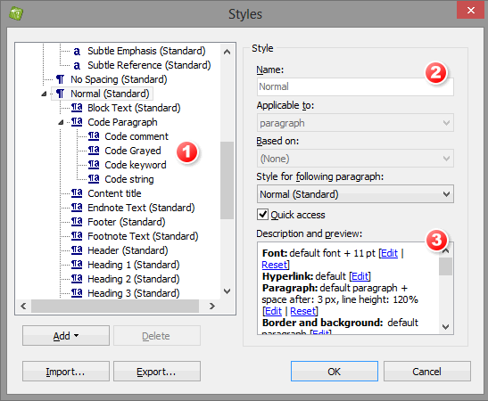Select Subtle Emphasis (Standard) style
The width and height of the screenshot is (488, 401).
tap(146, 51)
